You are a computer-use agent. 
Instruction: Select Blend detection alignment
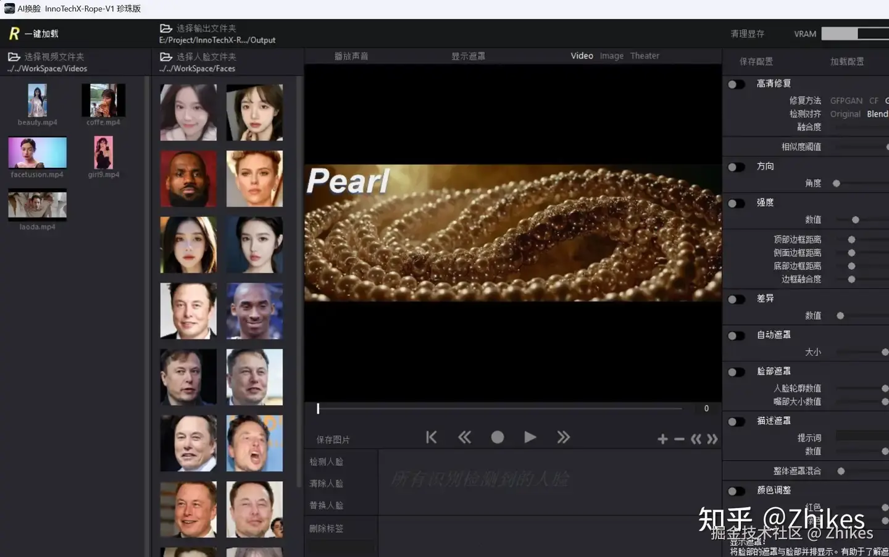tap(877, 114)
